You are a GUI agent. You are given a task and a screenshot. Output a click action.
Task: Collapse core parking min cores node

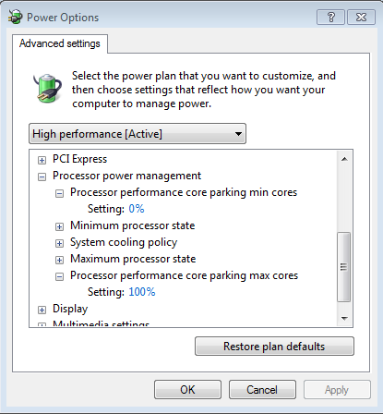click(x=59, y=193)
